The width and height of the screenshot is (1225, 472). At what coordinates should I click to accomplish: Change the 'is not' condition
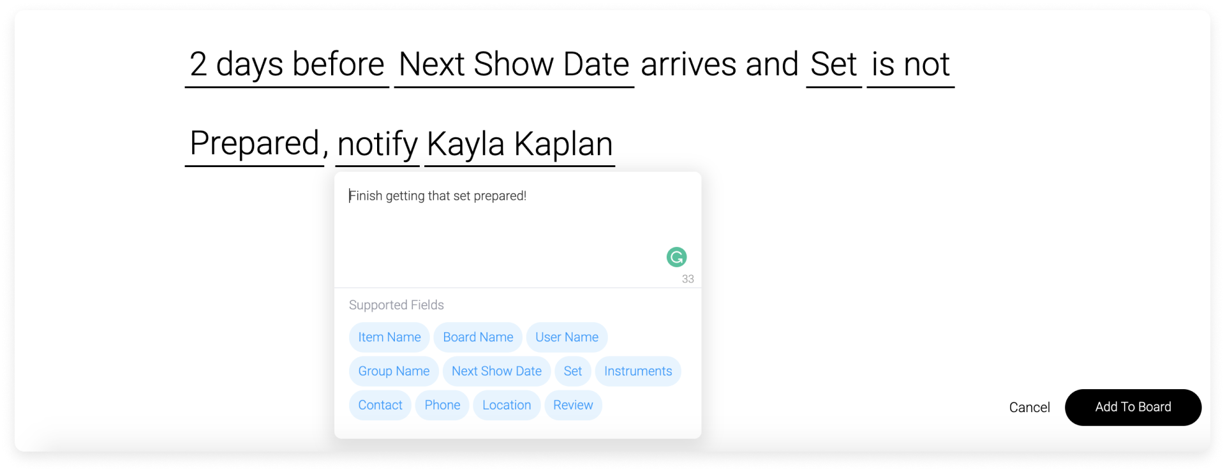click(x=910, y=65)
